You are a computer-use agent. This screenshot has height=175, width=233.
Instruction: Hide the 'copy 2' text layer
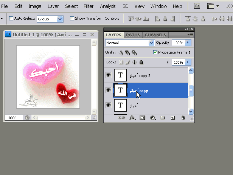pyautogui.click(x=109, y=75)
